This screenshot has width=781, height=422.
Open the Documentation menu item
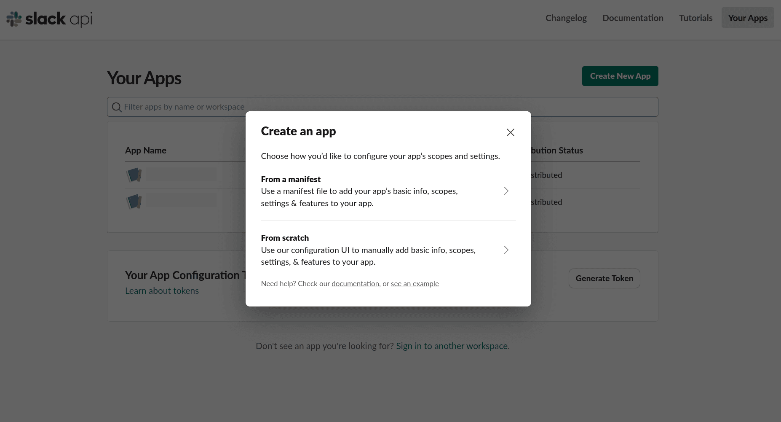click(x=633, y=18)
